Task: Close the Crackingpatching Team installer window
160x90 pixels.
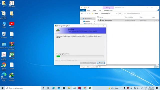Action: pyautogui.click(x=103, y=26)
